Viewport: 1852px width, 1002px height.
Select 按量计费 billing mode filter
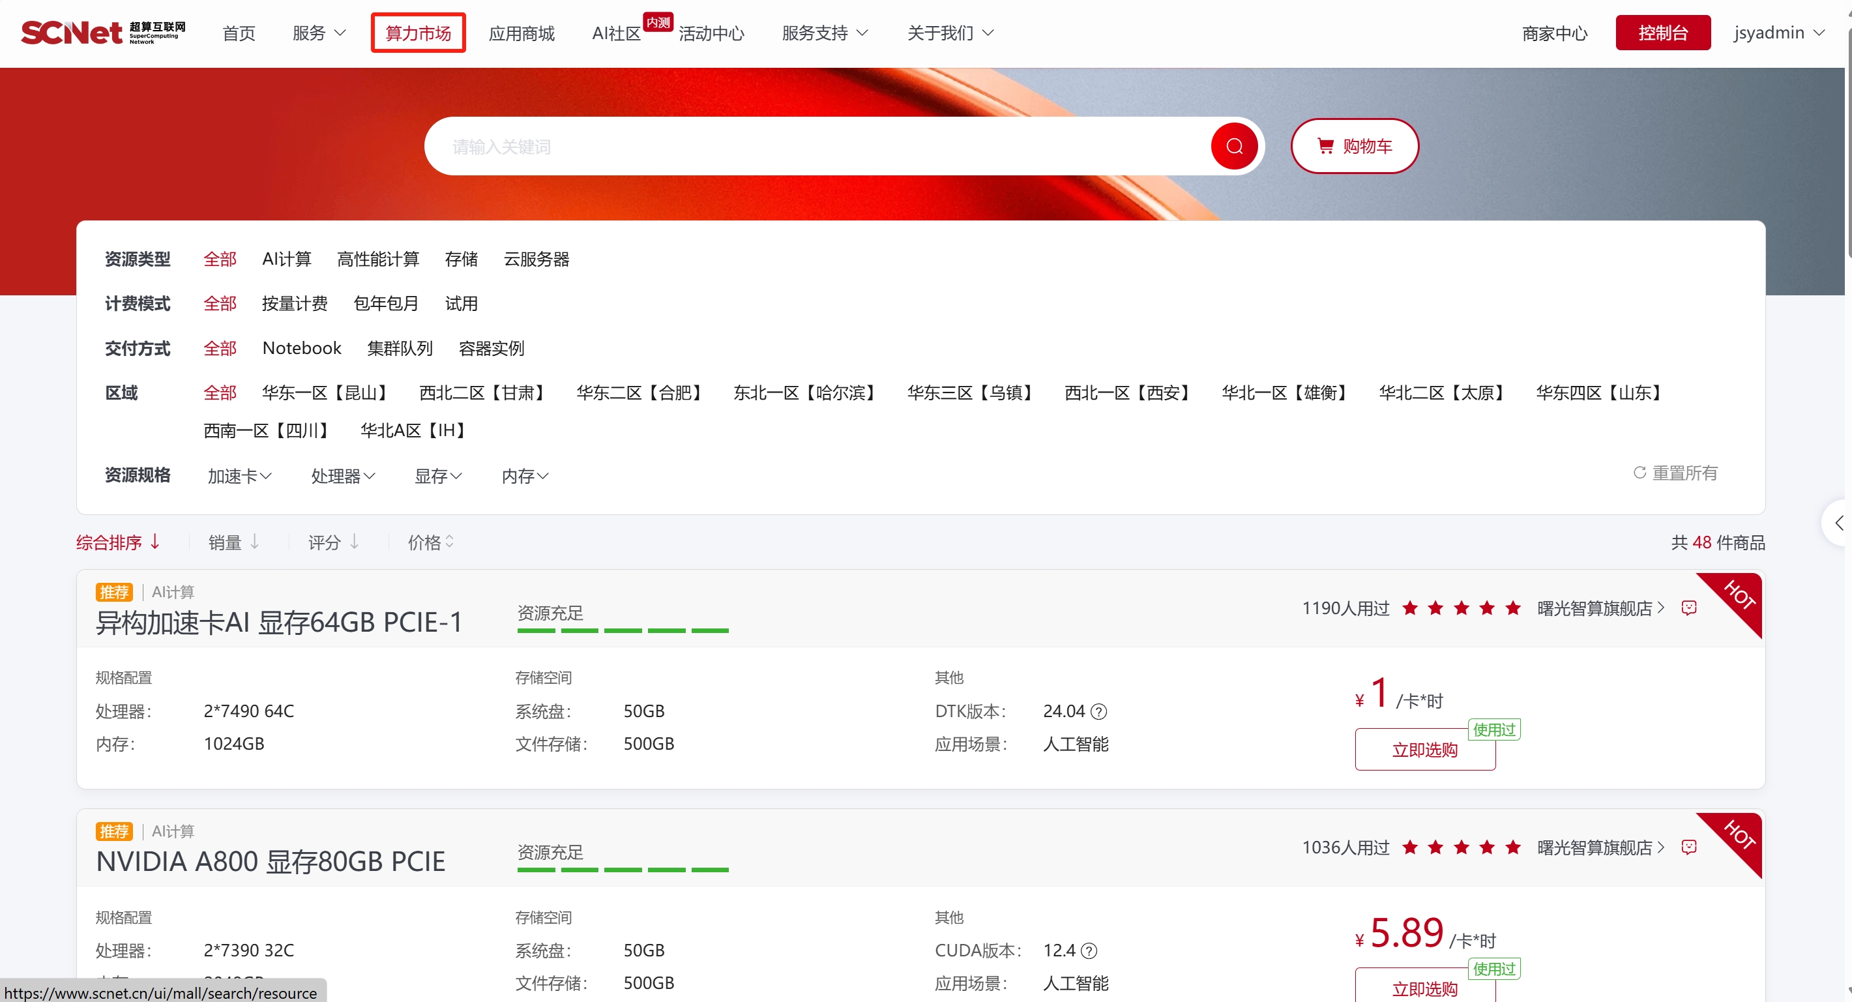point(294,304)
